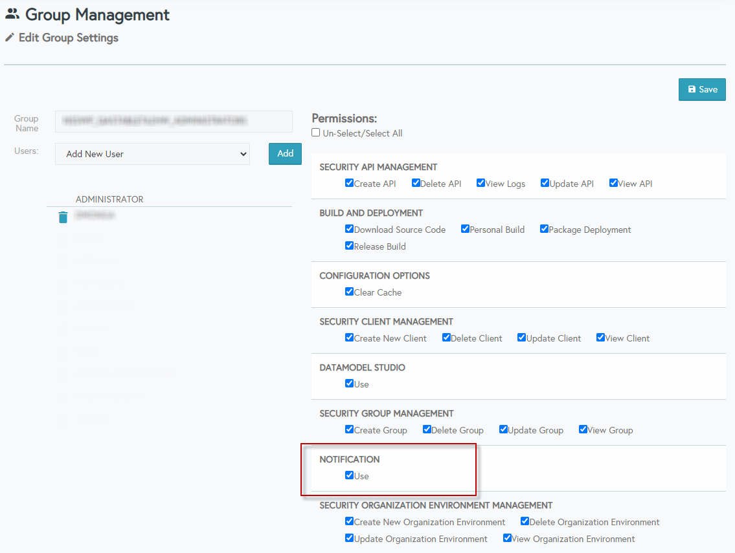Image resolution: width=735 pixels, height=553 pixels.
Task: Toggle the View Client checkbox
Action: tap(600, 337)
